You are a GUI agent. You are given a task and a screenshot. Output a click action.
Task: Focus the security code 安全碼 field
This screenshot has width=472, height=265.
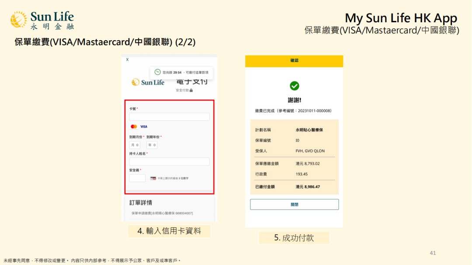tap(137, 178)
